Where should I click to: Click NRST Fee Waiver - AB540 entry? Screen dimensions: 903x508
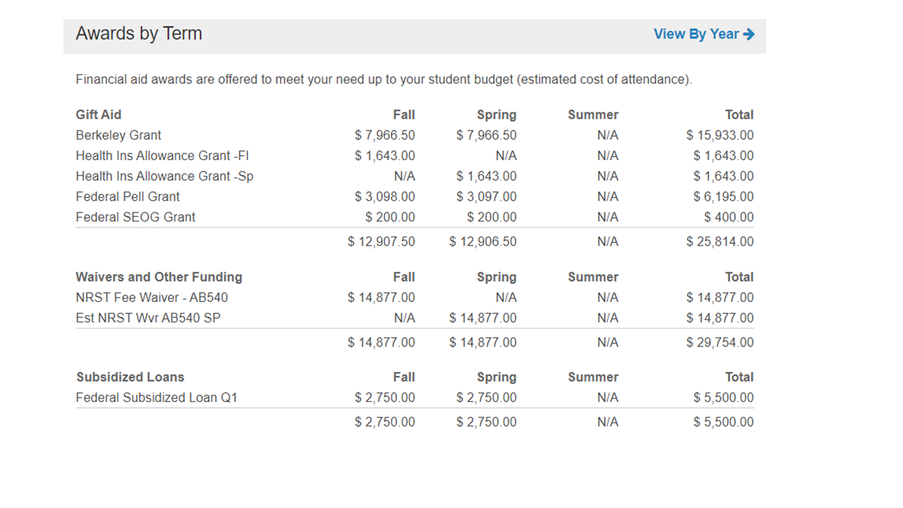(x=152, y=298)
